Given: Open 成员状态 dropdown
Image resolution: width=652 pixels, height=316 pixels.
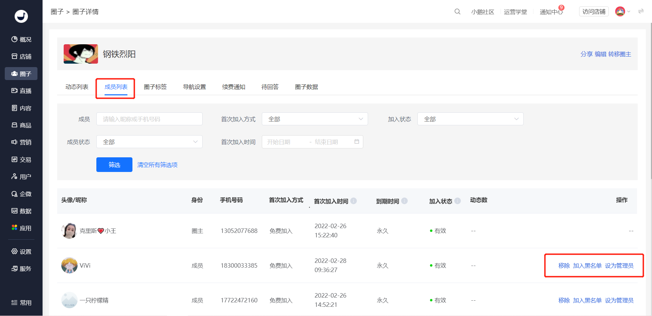Looking at the screenshot, I should pyautogui.click(x=149, y=142).
